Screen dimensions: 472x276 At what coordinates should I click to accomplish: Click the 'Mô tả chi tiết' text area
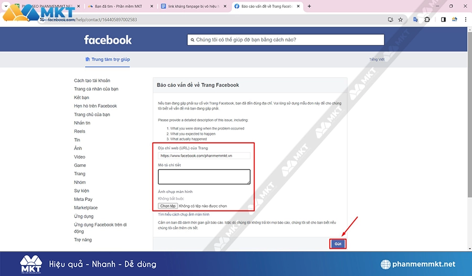[x=204, y=177]
